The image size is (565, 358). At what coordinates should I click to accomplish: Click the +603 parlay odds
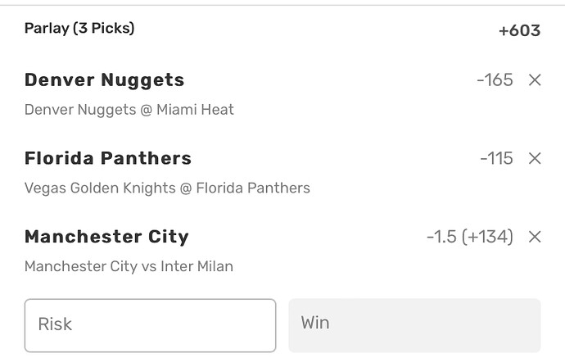[519, 30]
